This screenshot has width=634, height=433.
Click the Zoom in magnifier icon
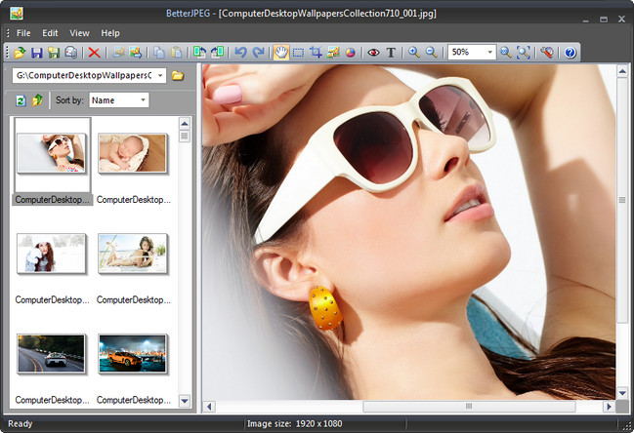[x=414, y=53]
